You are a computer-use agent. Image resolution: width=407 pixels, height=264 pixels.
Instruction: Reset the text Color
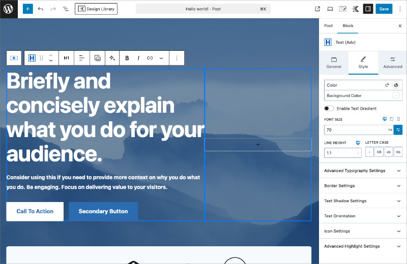coord(387,85)
